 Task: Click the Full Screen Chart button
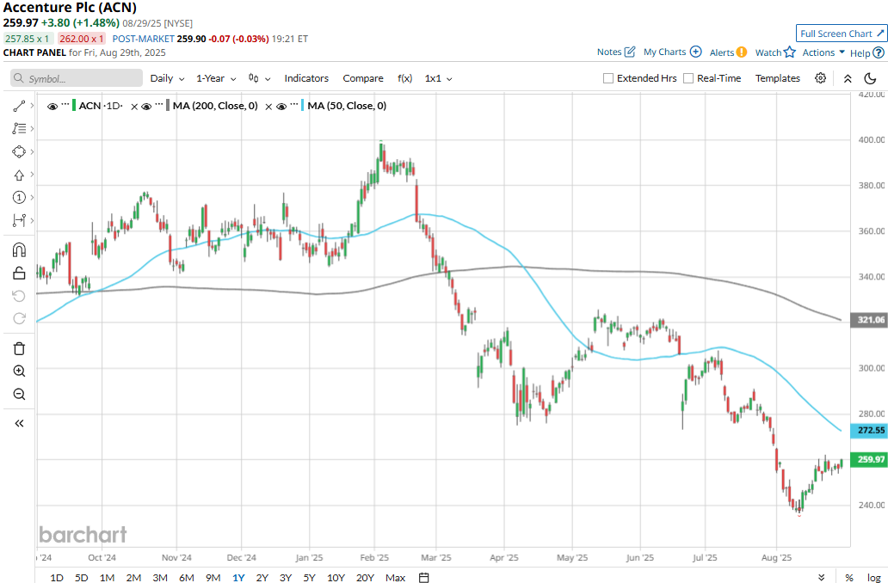pyautogui.click(x=842, y=34)
